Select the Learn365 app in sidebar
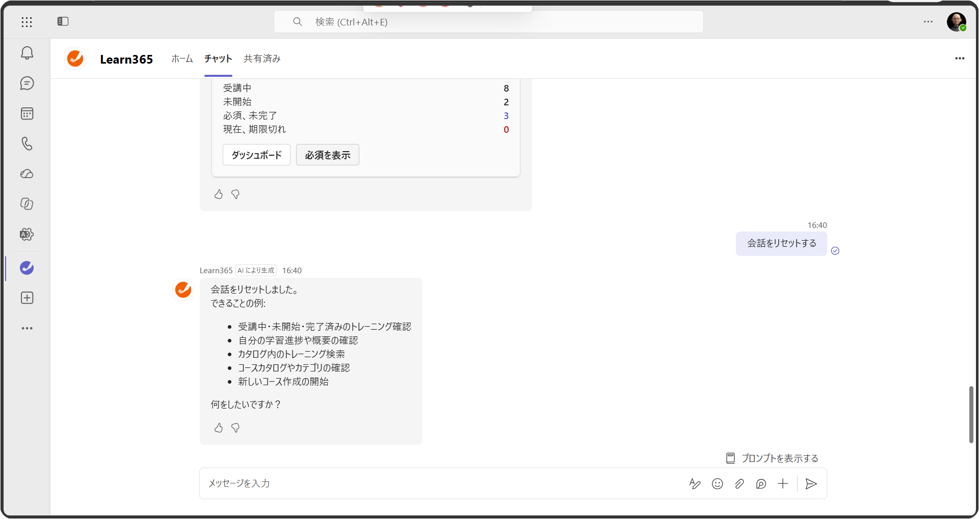979x519 pixels. click(x=27, y=268)
